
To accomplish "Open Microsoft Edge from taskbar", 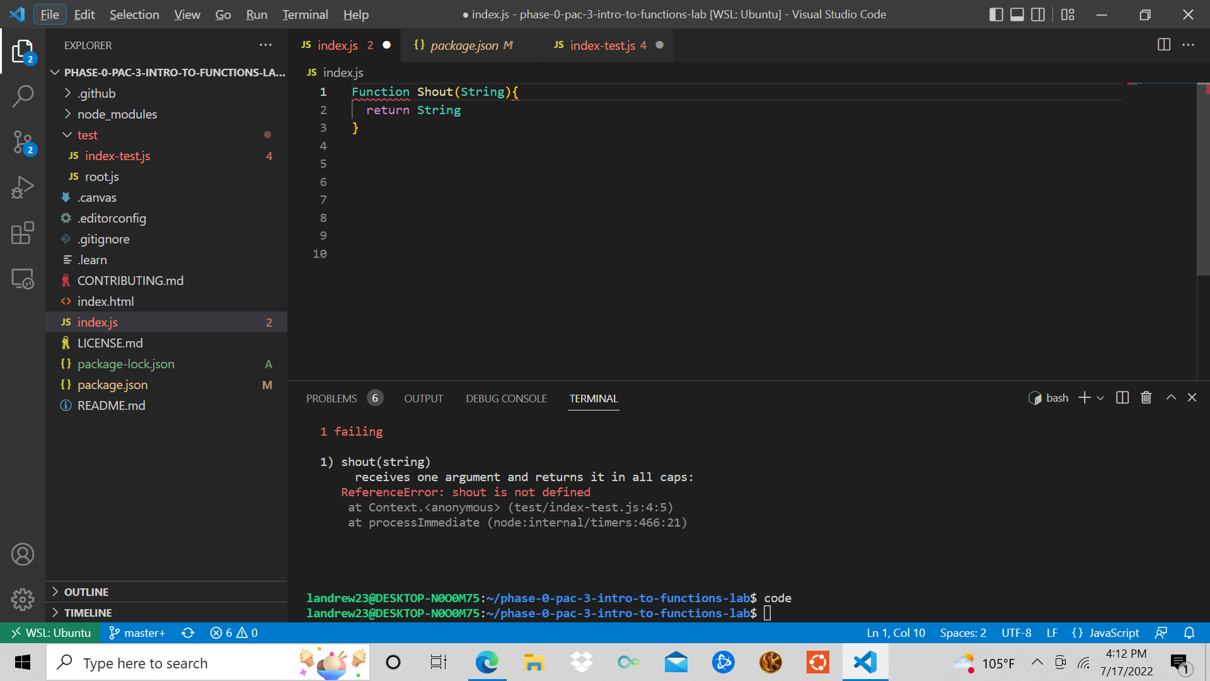I will click(x=487, y=663).
